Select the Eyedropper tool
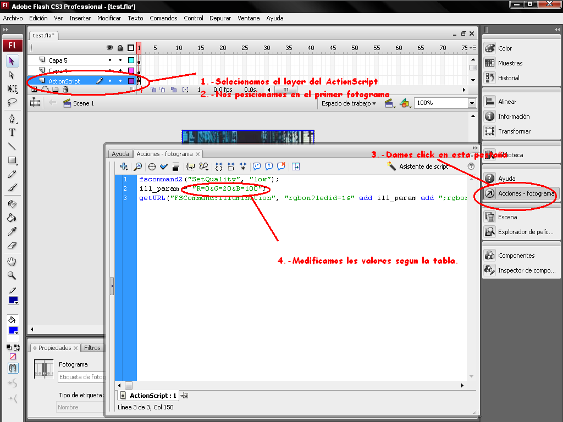This screenshot has height=422, width=563. pyautogui.click(x=12, y=232)
